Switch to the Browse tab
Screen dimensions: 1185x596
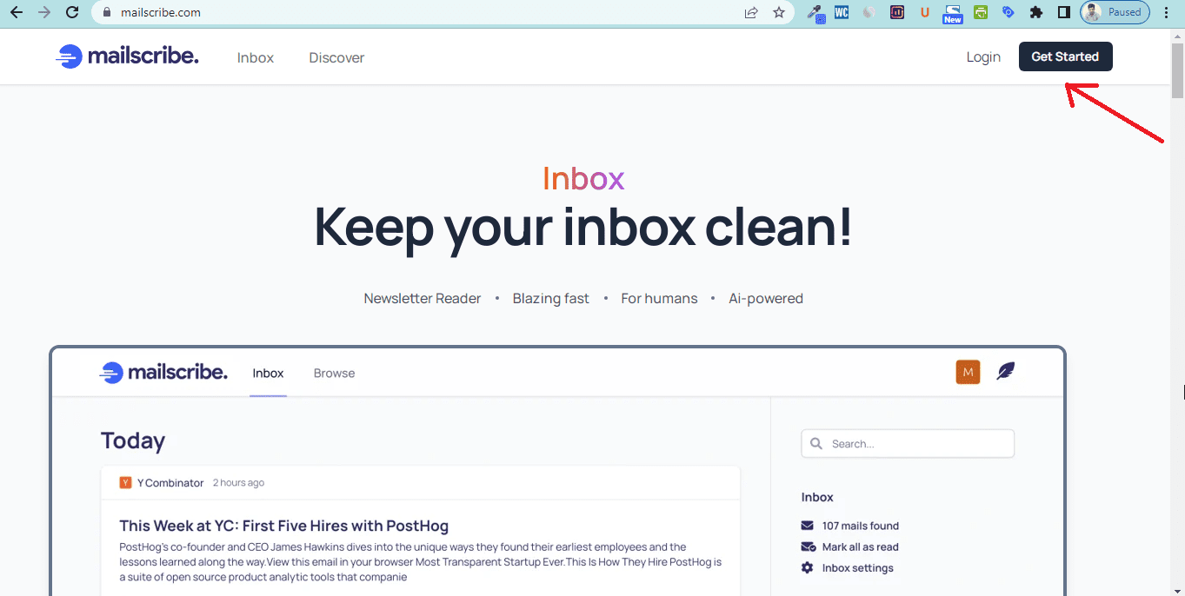pos(334,373)
